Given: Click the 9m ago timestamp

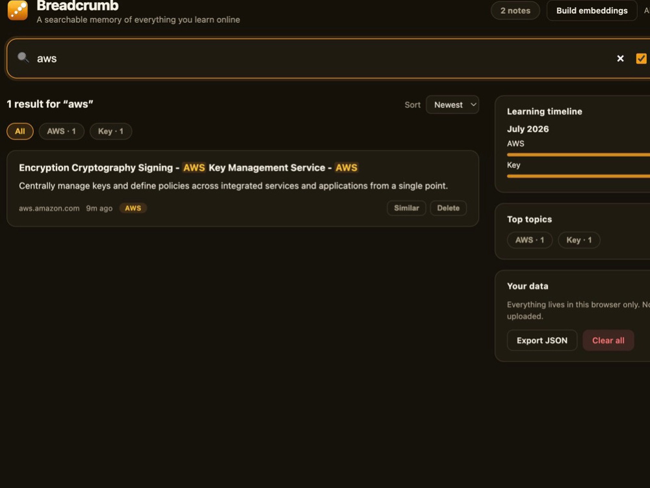Looking at the screenshot, I should click(99, 208).
